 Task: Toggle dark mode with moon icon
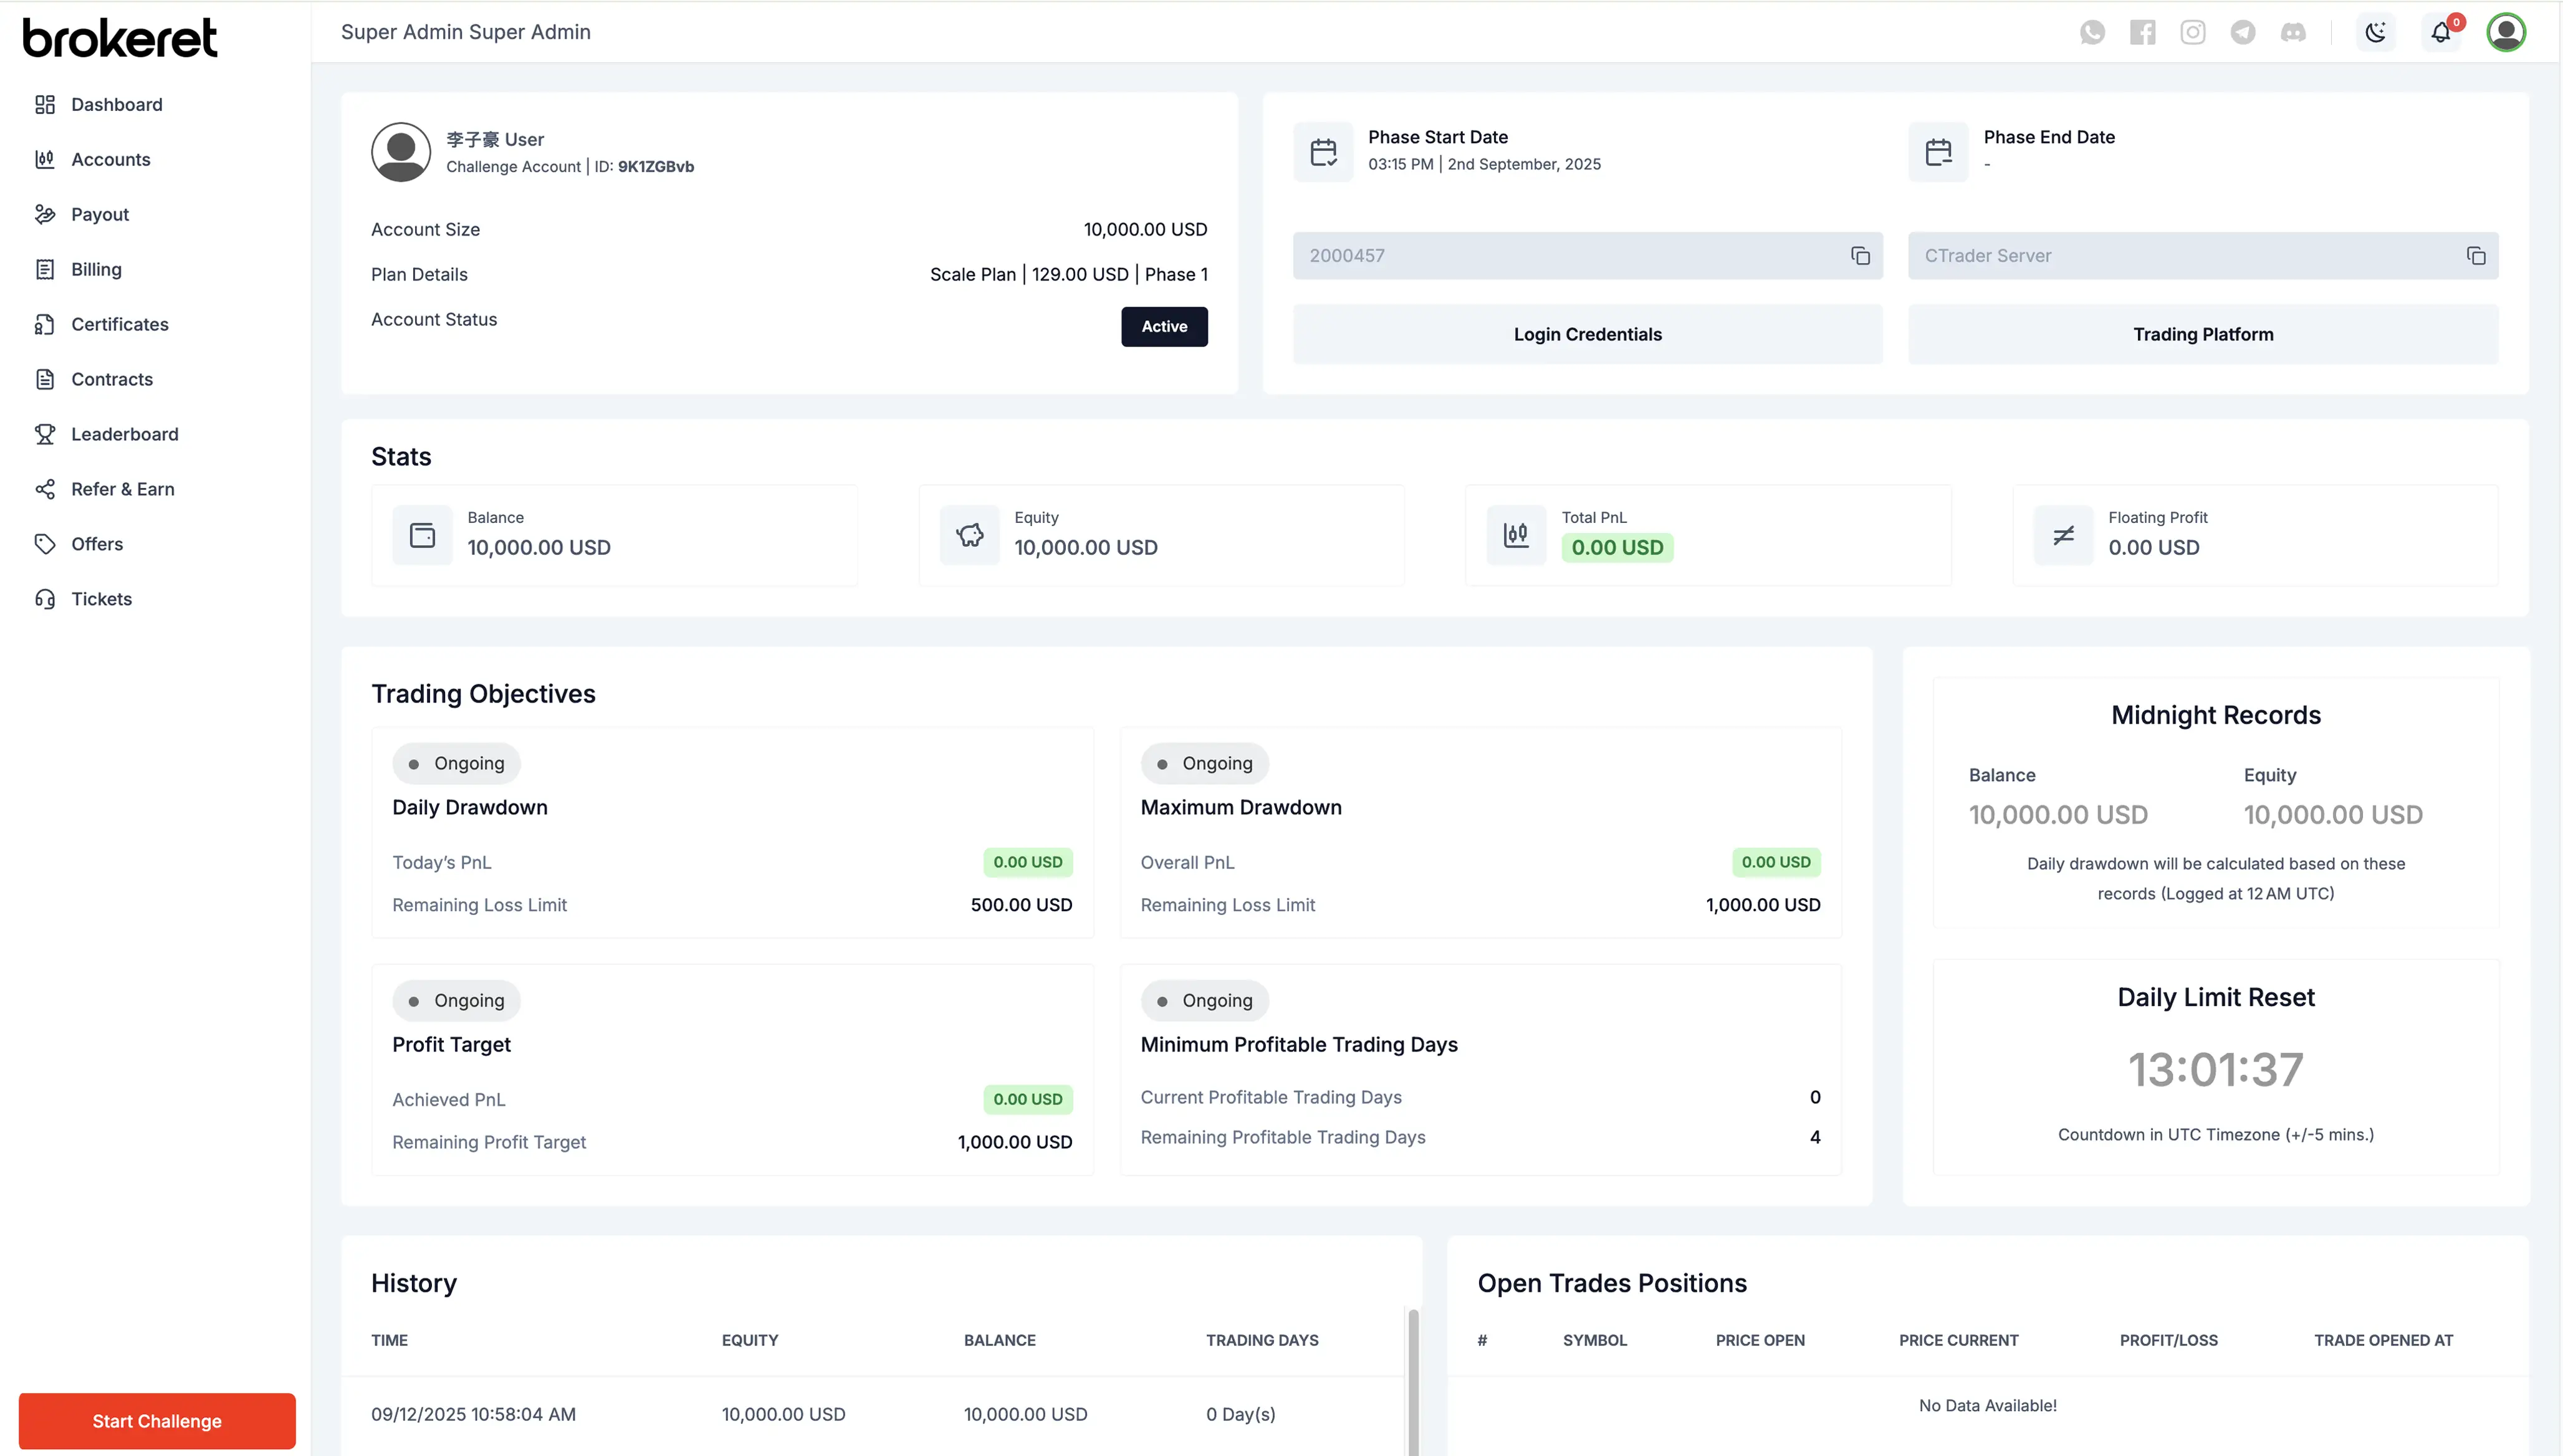click(x=2376, y=32)
